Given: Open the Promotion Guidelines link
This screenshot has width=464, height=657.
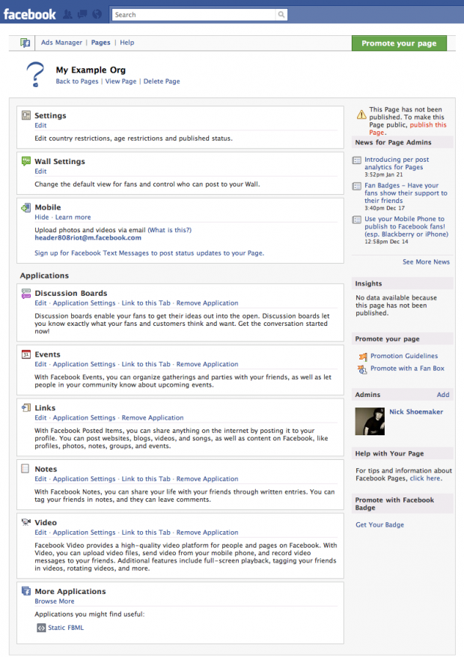Looking at the screenshot, I should point(404,356).
